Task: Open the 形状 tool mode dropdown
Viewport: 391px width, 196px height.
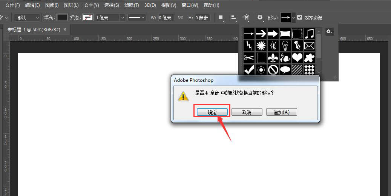Action: 27,18
